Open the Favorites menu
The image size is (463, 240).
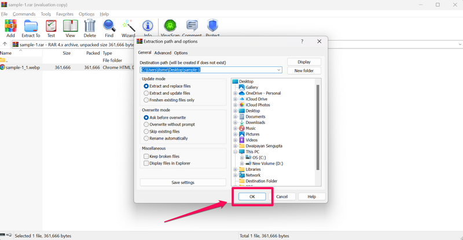pos(65,14)
